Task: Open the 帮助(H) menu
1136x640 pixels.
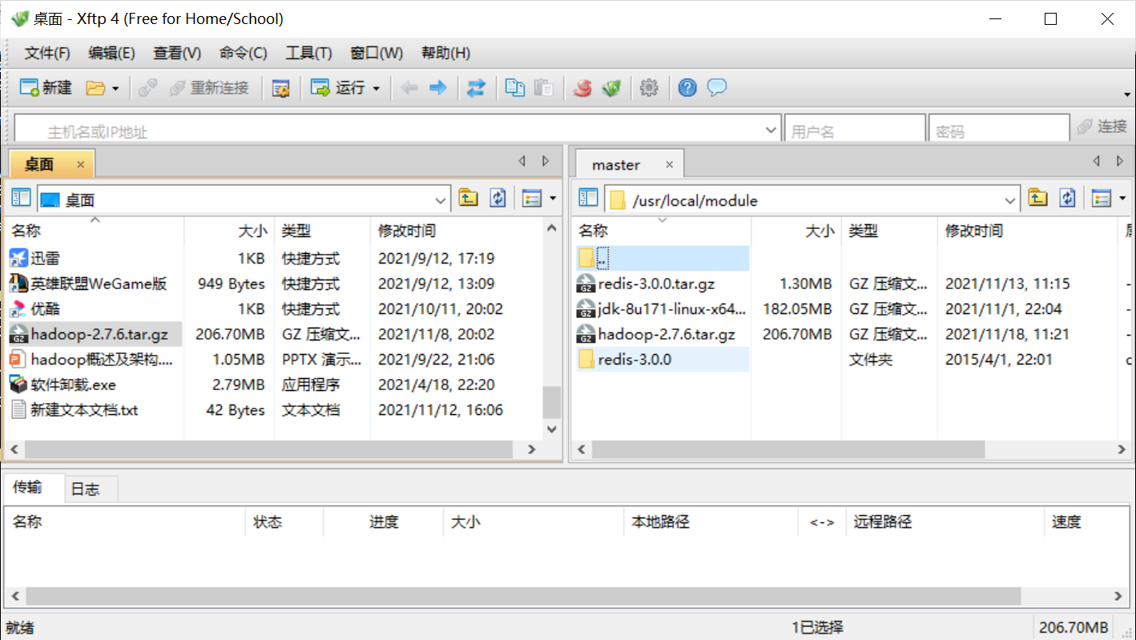Action: (x=445, y=54)
